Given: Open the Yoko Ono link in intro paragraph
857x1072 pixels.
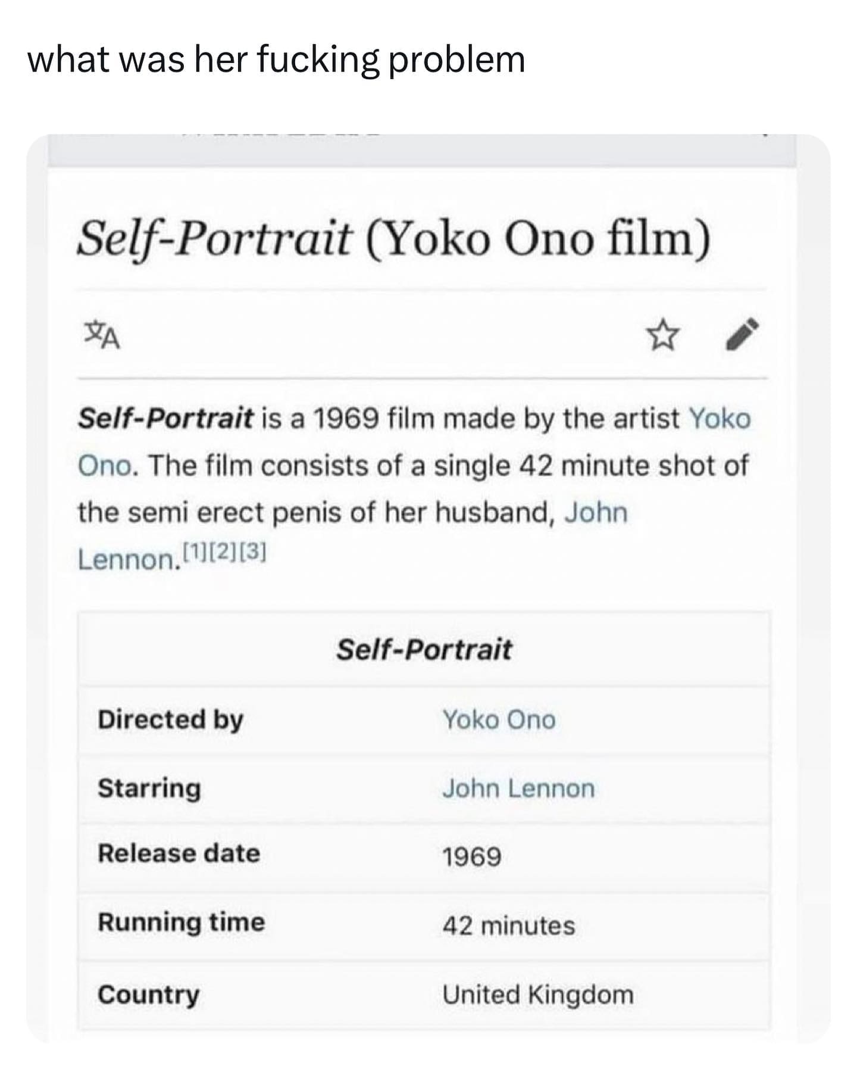Looking at the screenshot, I should pyautogui.click(x=719, y=419).
